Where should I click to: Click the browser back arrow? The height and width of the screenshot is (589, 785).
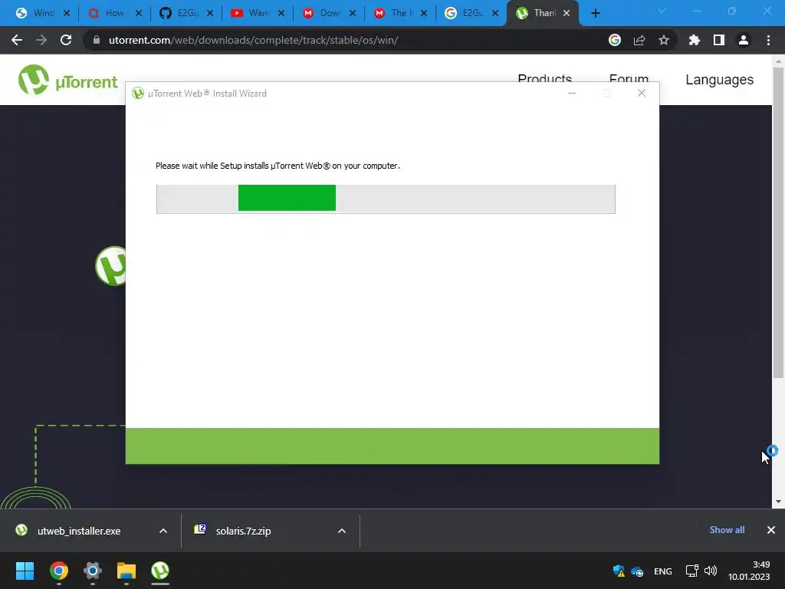[17, 40]
